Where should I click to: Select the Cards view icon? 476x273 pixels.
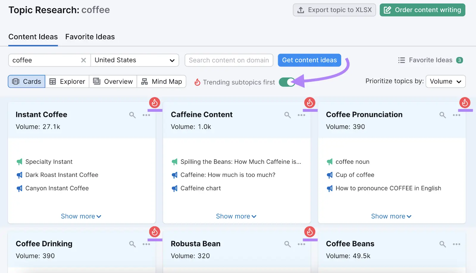pyautogui.click(x=15, y=81)
